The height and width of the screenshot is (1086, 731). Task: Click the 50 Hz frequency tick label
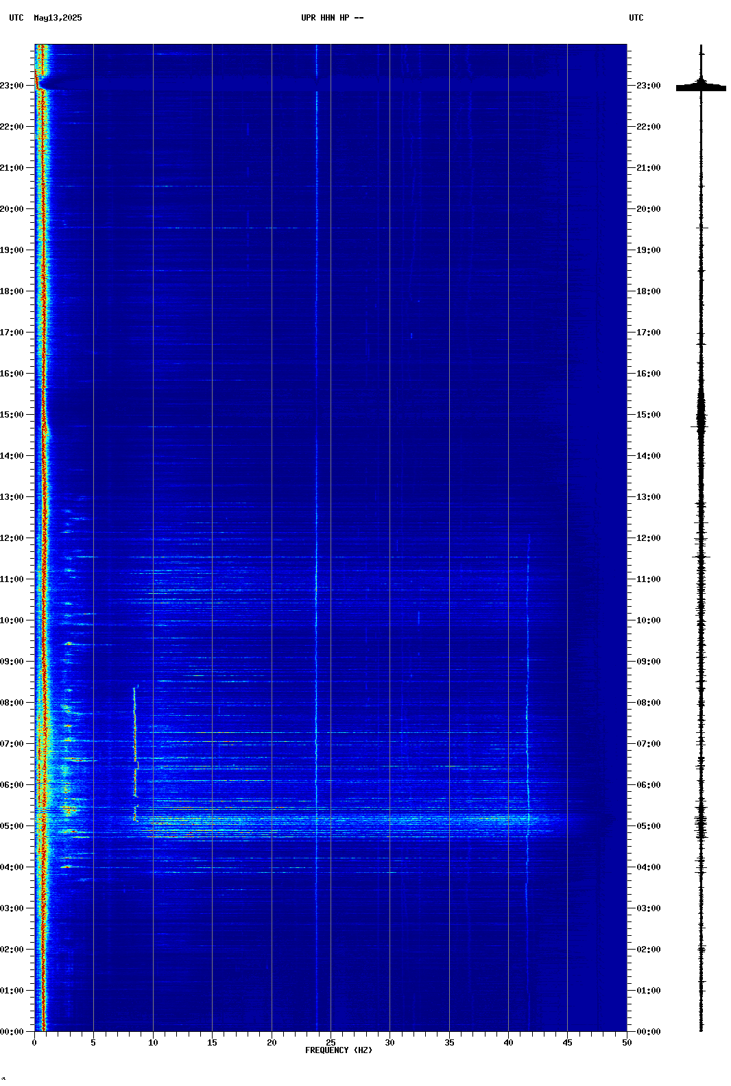tap(627, 1043)
